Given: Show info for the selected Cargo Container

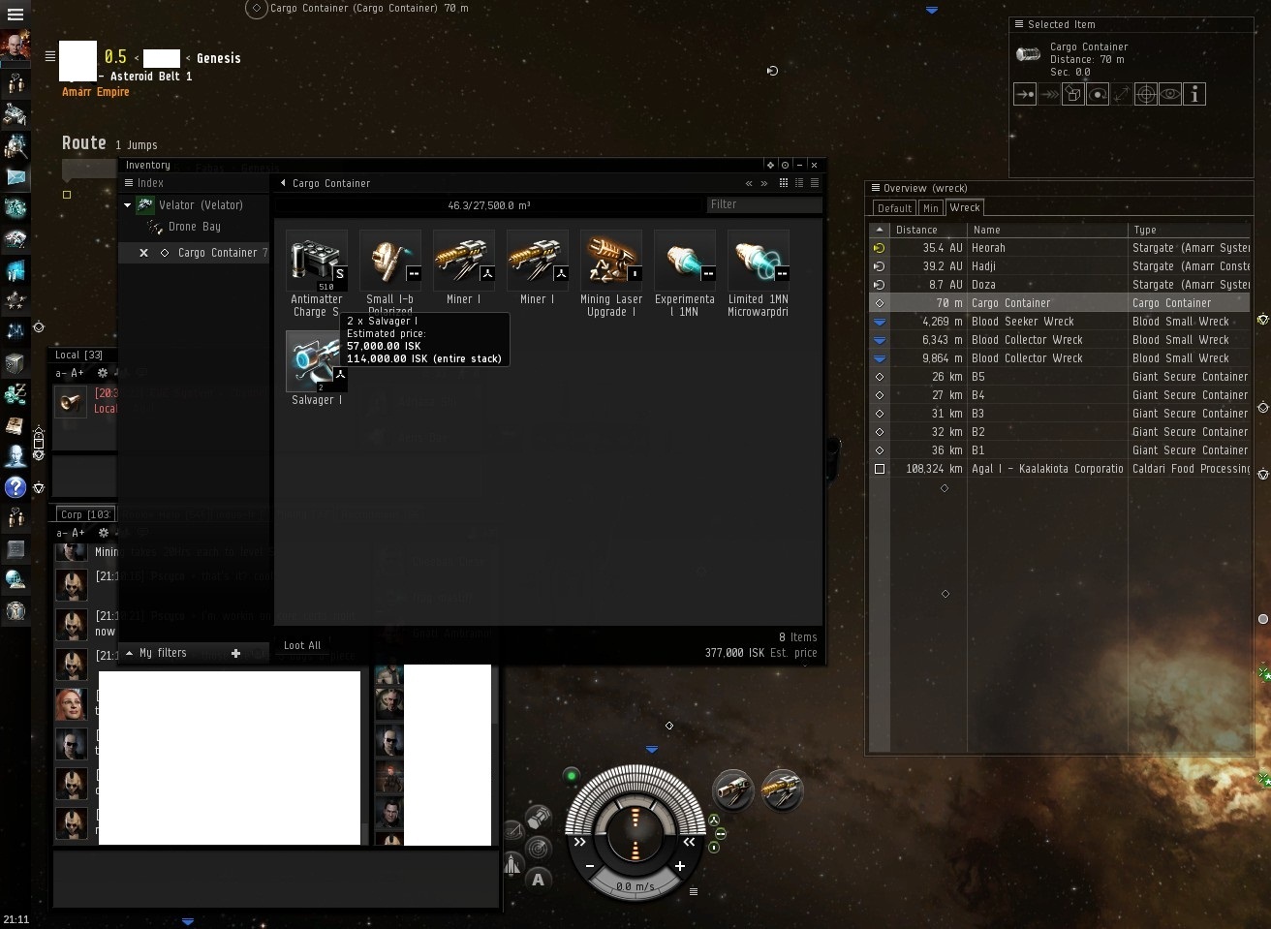Looking at the screenshot, I should 1194,94.
